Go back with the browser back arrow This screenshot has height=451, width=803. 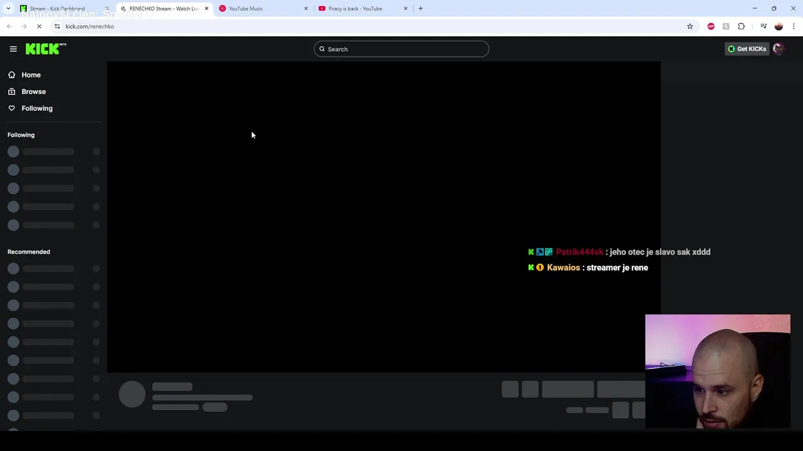click(9, 26)
